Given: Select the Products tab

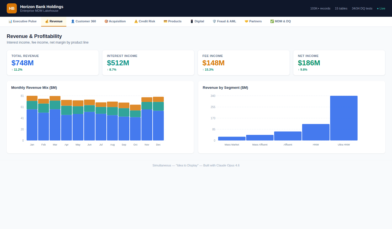Looking at the screenshot, I should click(x=172, y=22).
